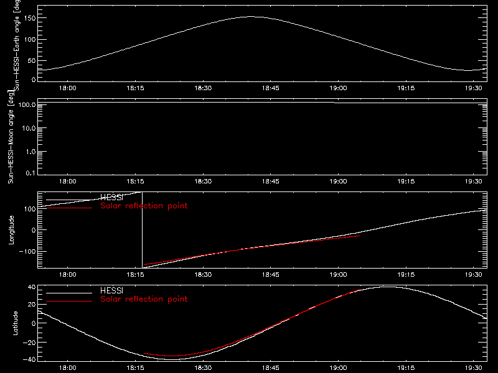
Task: Click 18:30 time label under Latitude plot
Action: coord(203,368)
